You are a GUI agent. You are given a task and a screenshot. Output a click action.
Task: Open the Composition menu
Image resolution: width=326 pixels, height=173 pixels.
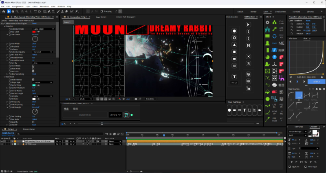point(18,6)
